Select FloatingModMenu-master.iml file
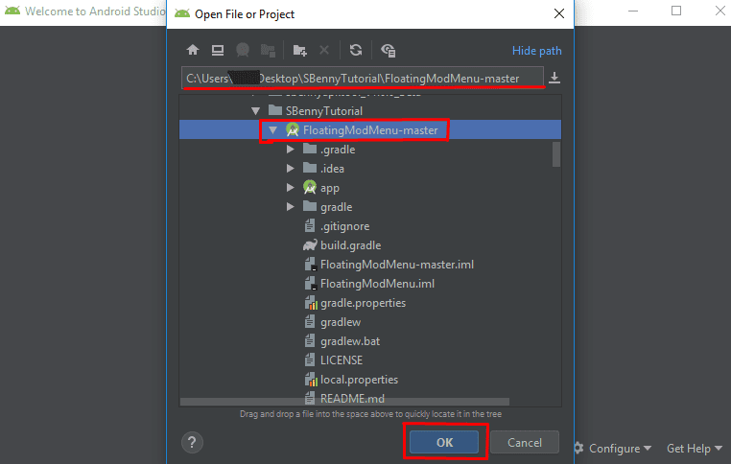Screen dimensions: 731x464 [x=397, y=265]
